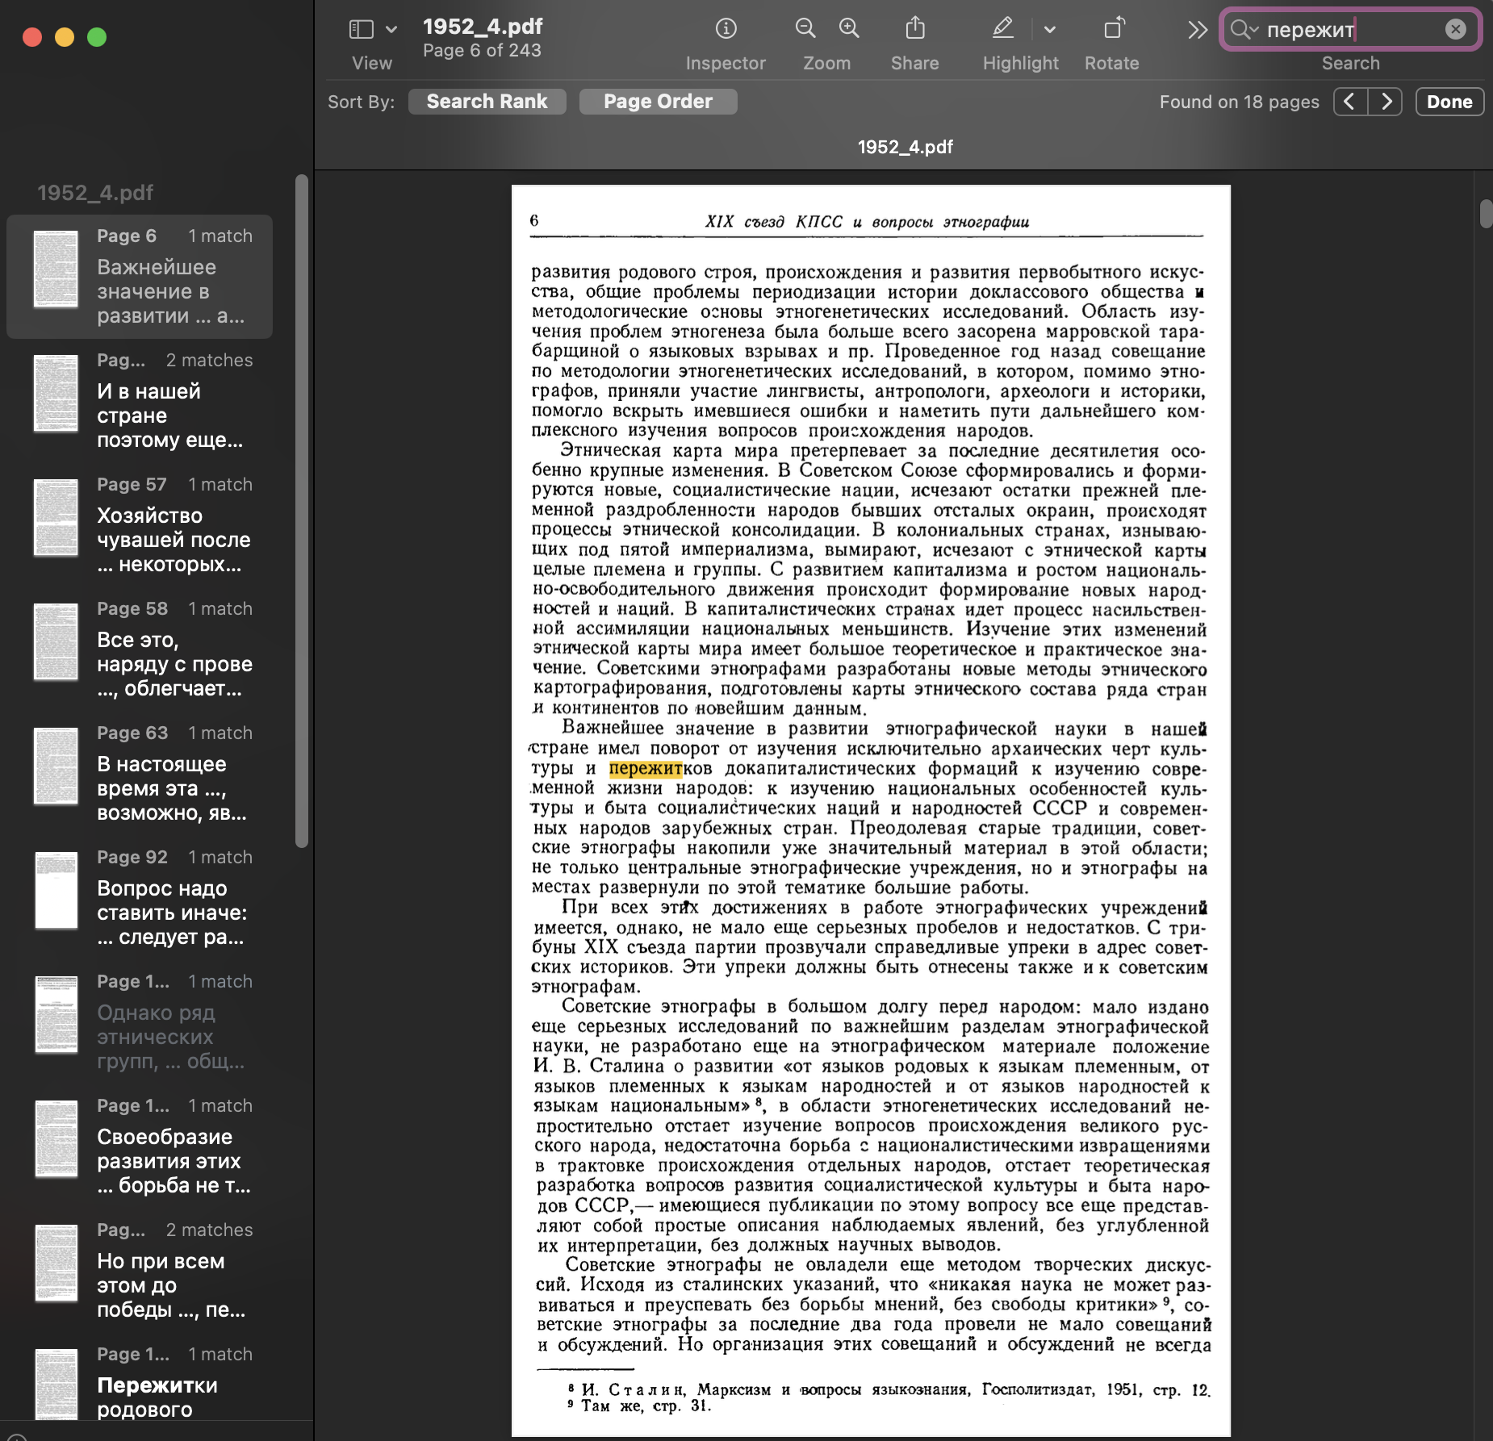Click Done to close the search bar
This screenshot has width=1493, height=1441.
pyautogui.click(x=1449, y=101)
